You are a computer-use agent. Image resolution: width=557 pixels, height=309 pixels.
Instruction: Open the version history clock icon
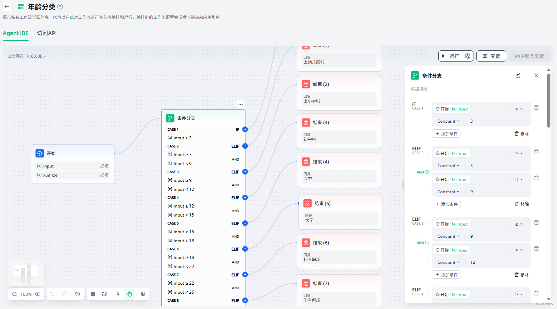click(78, 294)
